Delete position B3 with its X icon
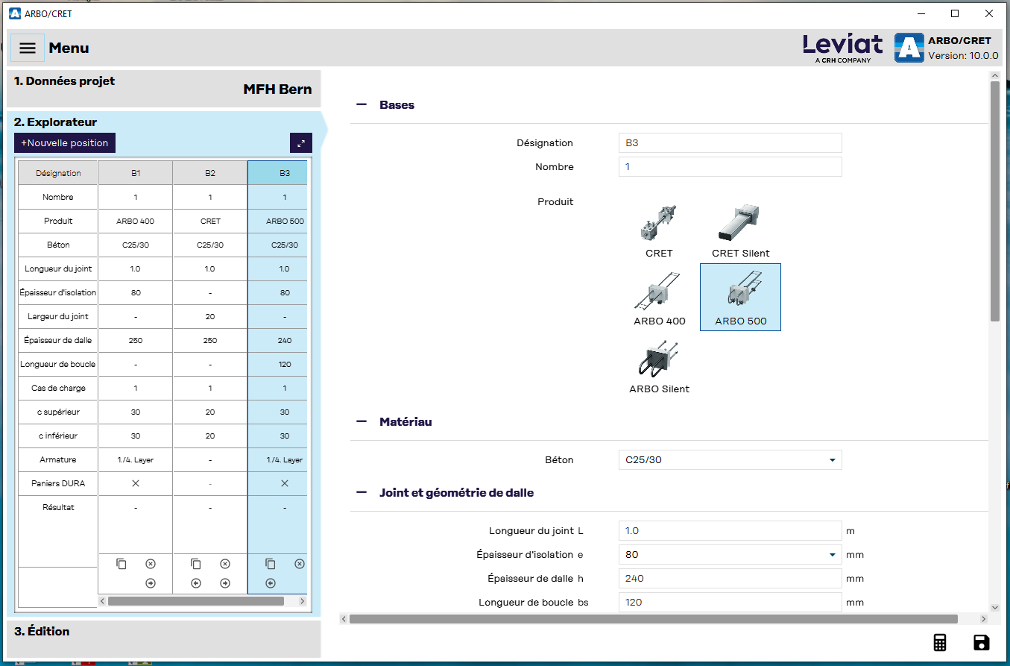The width and height of the screenshot is (1010, 666). (x=300, y=564)
